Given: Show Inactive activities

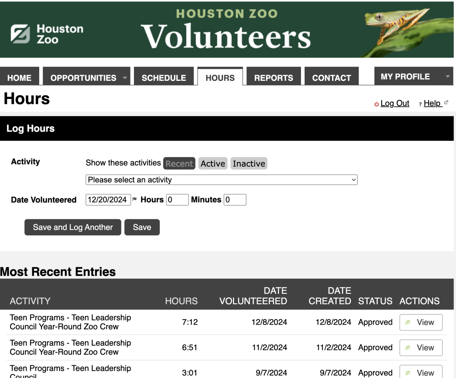Looking at the screenshot, I should (x=249, y=163).
